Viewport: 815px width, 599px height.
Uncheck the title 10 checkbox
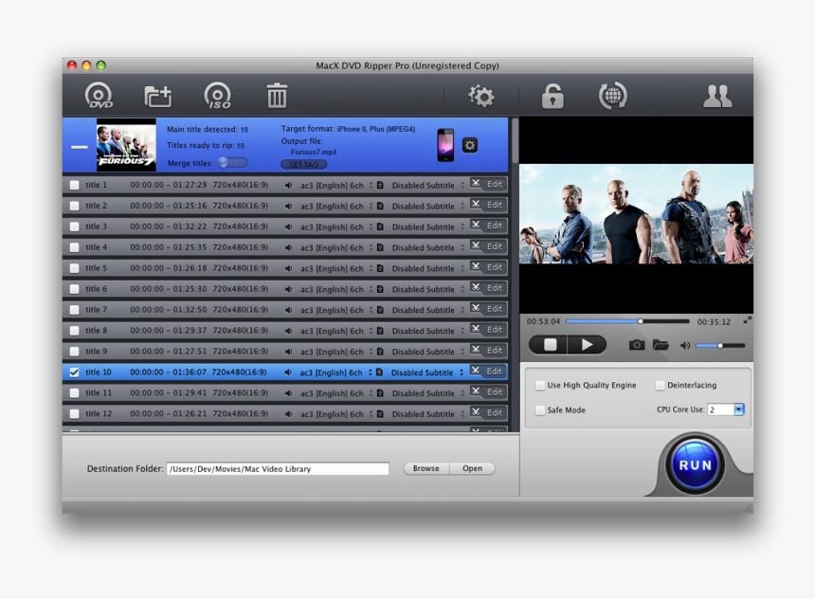pos(74,372)
